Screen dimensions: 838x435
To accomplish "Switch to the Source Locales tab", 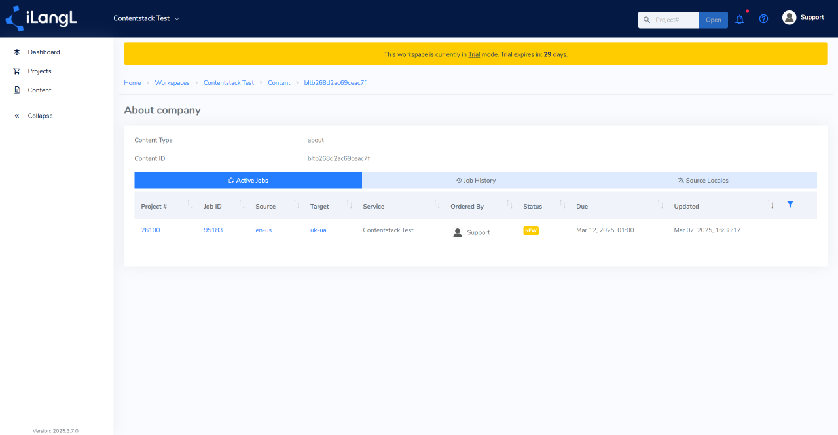I will pos(703,181).
